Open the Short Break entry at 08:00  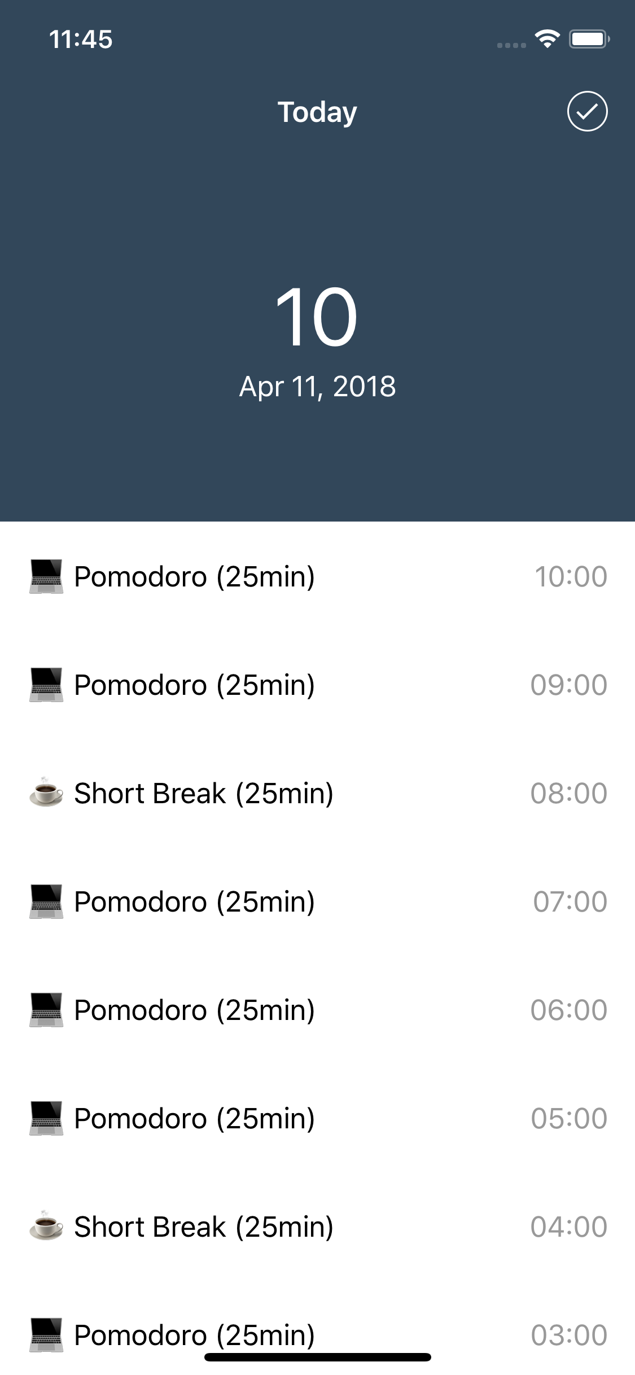pos(317,793)
